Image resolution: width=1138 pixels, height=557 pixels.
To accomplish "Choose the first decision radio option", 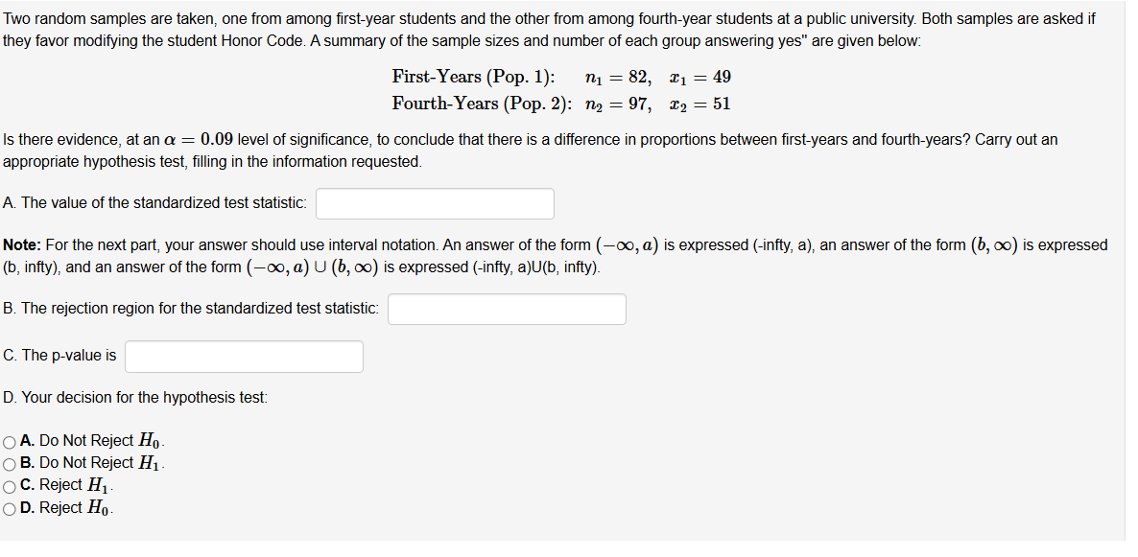I will tap(9, 440).
